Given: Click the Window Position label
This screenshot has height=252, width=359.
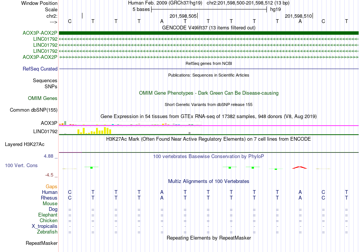Looking at the screenshot, I should tap(39, 3).
